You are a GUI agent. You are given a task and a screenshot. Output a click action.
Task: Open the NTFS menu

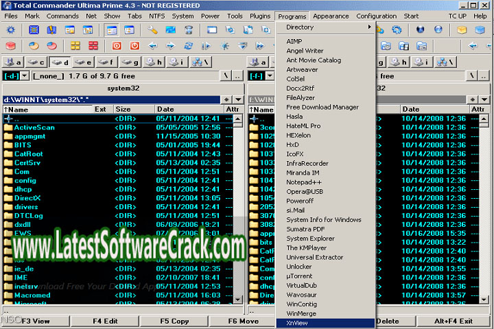pos(157,16)
